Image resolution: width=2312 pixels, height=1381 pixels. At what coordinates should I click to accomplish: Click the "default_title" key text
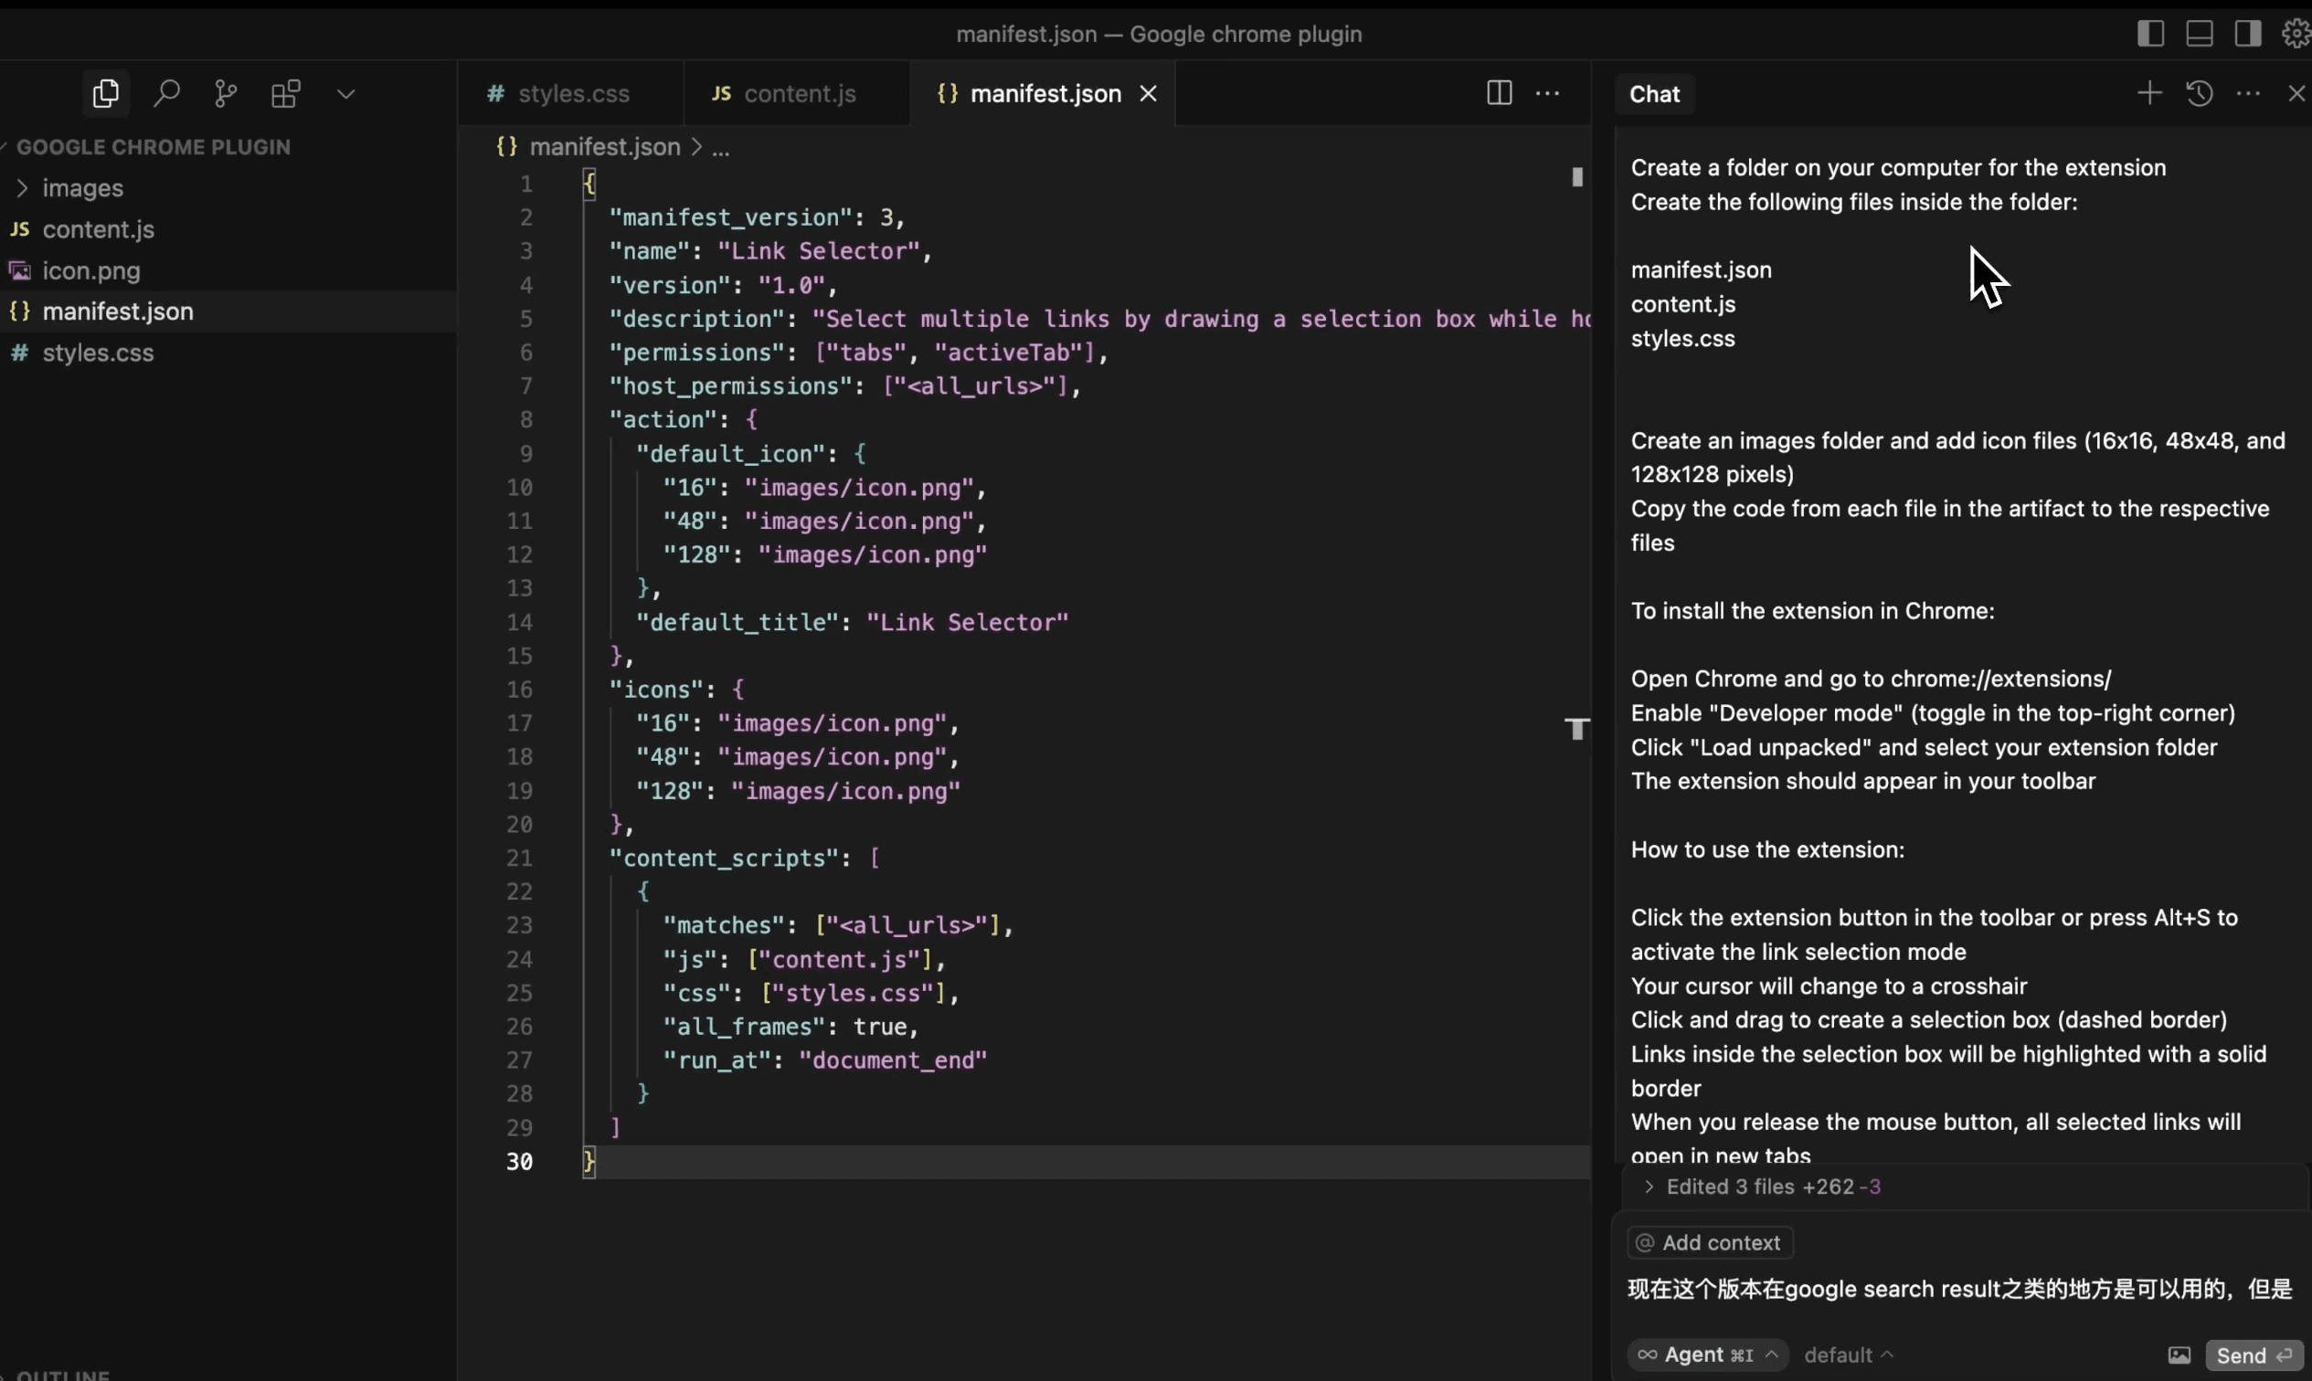coord(737,622)
